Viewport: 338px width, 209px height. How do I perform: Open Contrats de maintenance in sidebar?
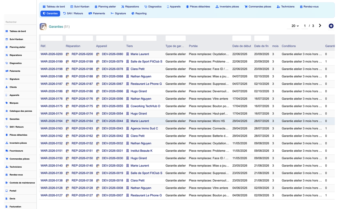[20, 183]
